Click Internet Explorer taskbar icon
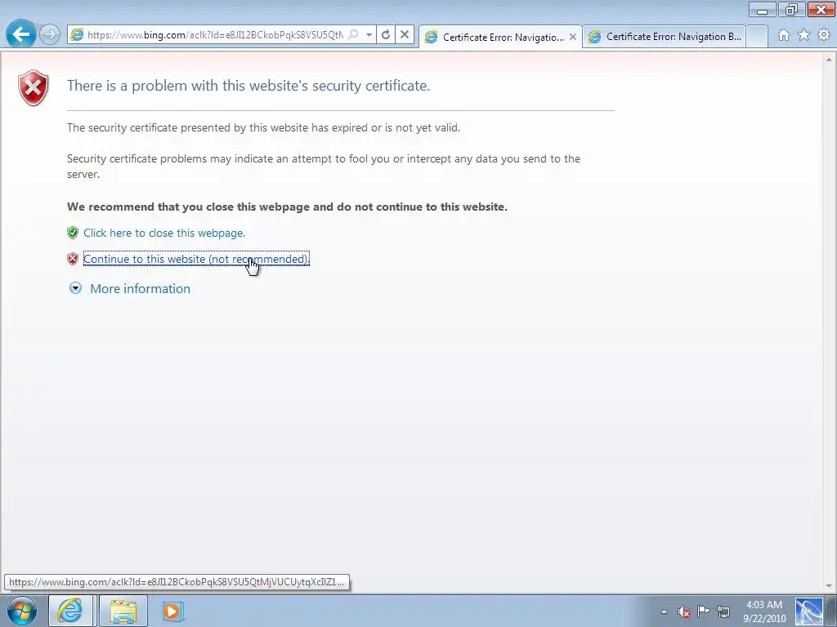 point(70,611)
